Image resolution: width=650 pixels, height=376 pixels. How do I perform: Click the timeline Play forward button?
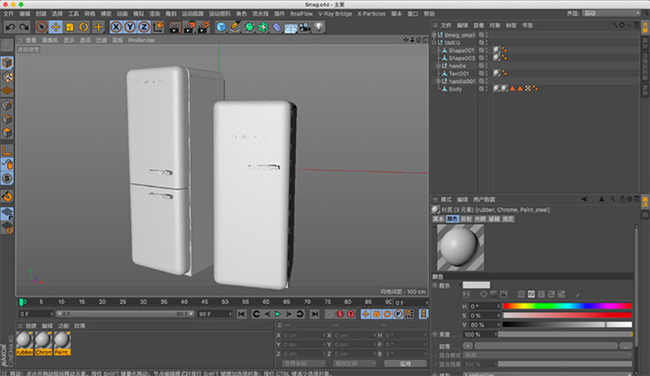[x=278, y=314]
